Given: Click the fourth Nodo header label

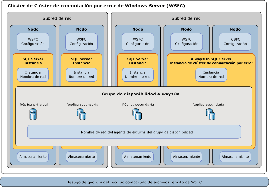Looking at the screenshot, I should 186,29.
